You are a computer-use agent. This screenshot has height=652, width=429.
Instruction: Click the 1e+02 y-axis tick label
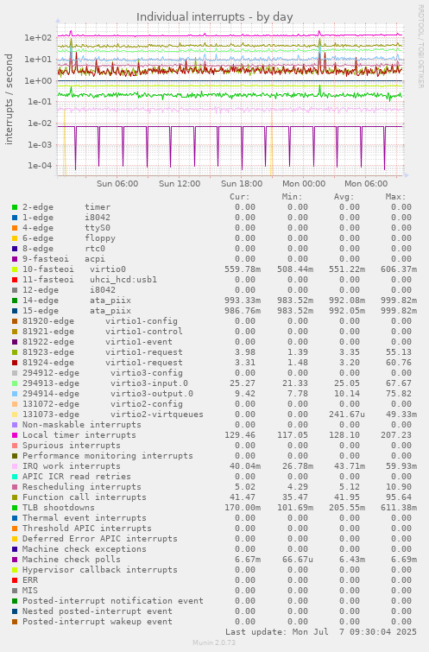point(38,38)
